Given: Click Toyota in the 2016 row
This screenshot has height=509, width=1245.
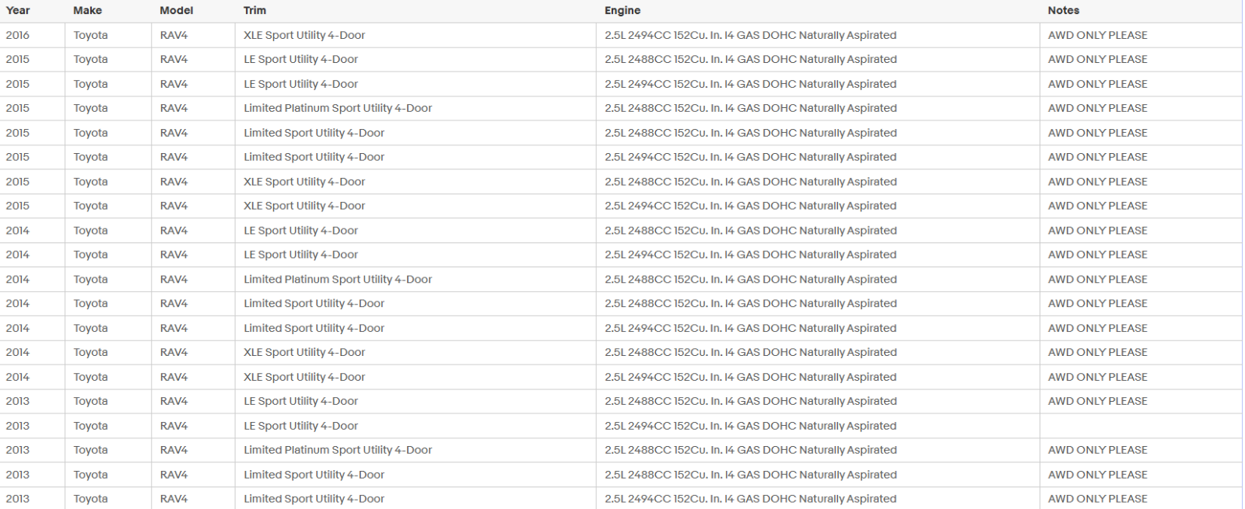Looking at the screenshot, I should 90,35.
